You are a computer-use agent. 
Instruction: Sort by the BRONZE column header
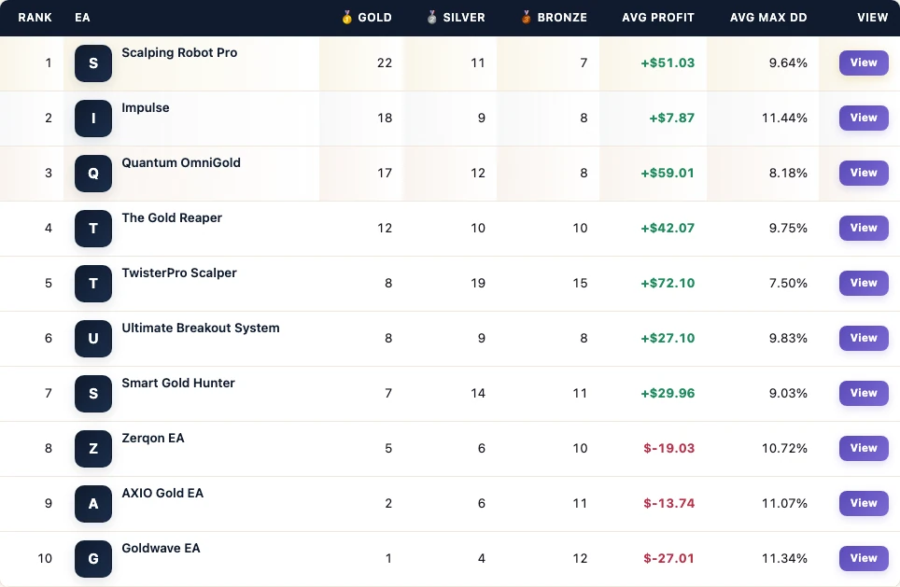[x=562, y=18]
